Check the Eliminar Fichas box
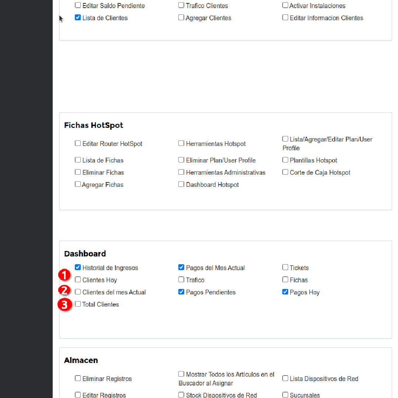 78,172
